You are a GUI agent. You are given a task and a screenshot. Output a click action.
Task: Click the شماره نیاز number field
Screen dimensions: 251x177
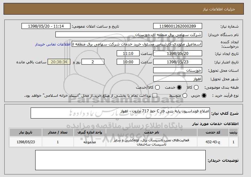pyautogui.click(x=178, y=26)
